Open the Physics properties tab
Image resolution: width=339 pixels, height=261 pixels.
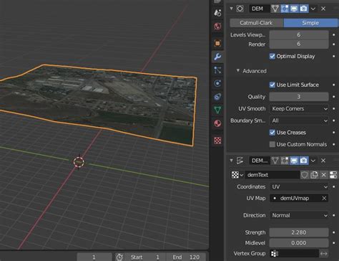[217, 83]
